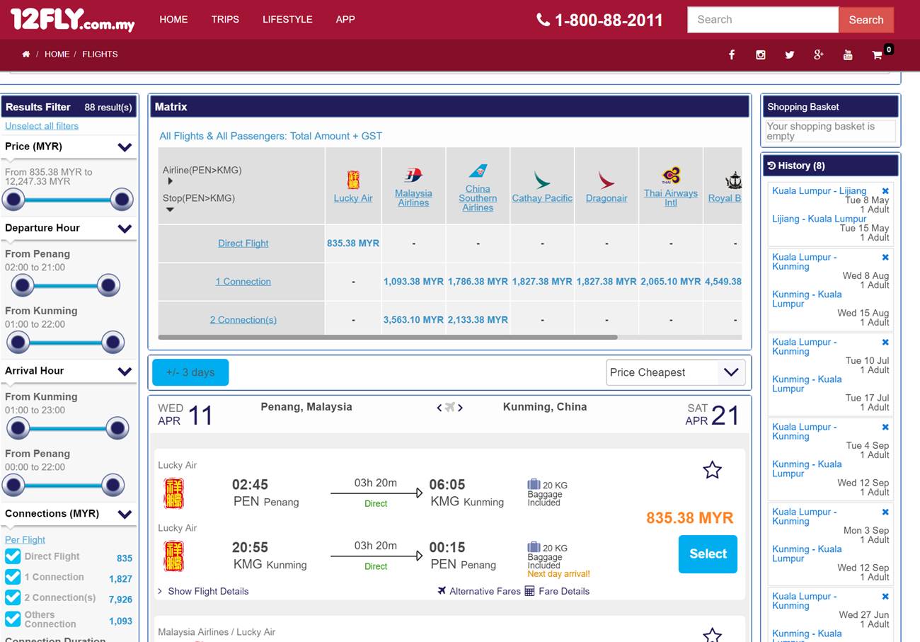Click From Penang departure slider right handle
Viewport: 920px width, 642px height.
click(x=108, y=285)
